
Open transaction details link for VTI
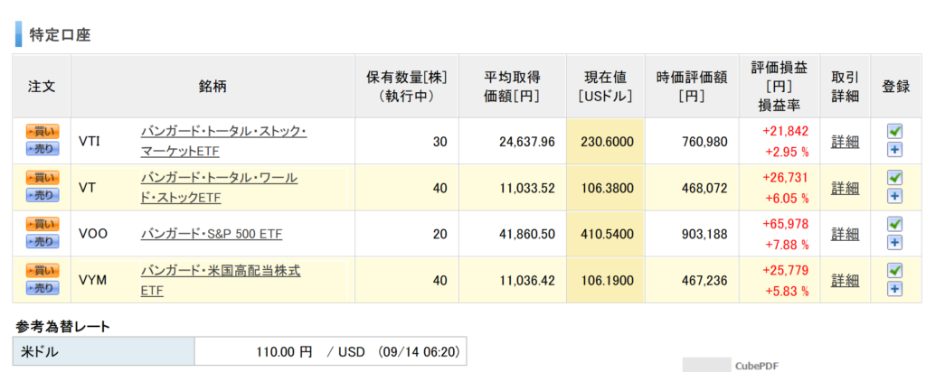(846, 142)
